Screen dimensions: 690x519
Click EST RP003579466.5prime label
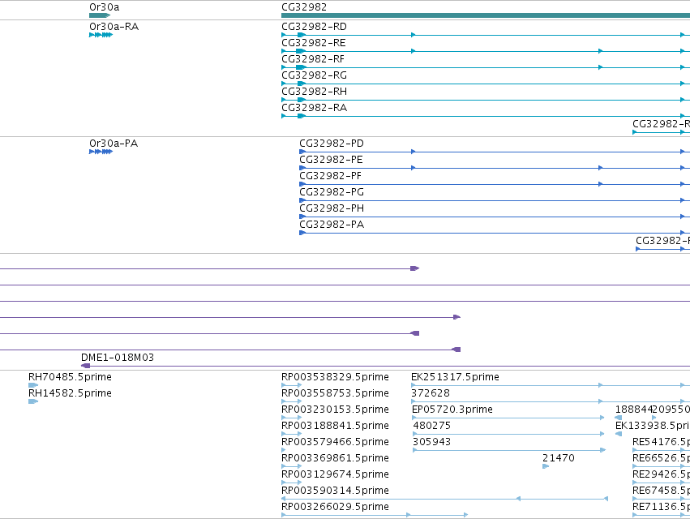(x=336, y=442)
